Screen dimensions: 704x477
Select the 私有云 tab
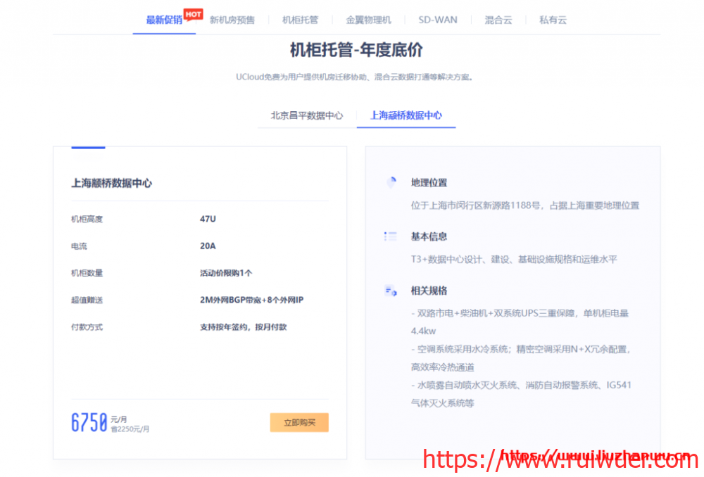[553, 20]
